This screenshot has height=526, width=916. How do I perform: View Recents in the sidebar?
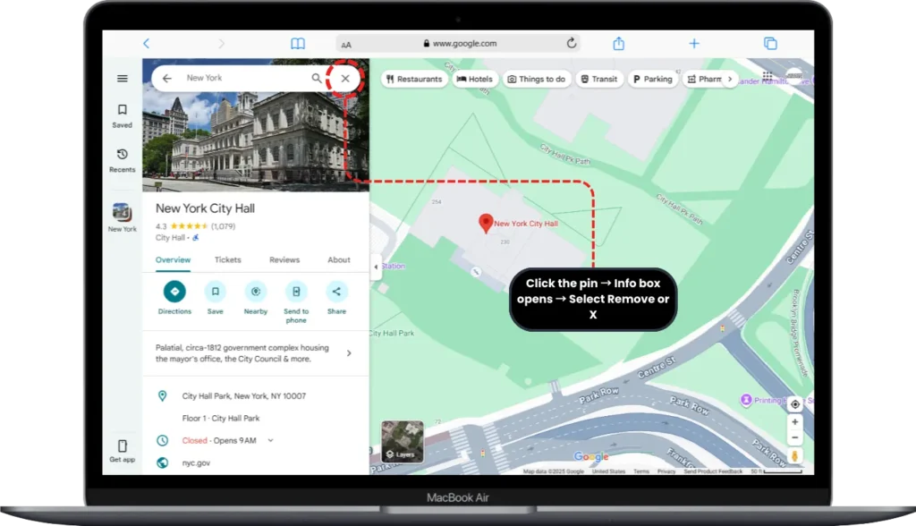(x=122, y=157)
